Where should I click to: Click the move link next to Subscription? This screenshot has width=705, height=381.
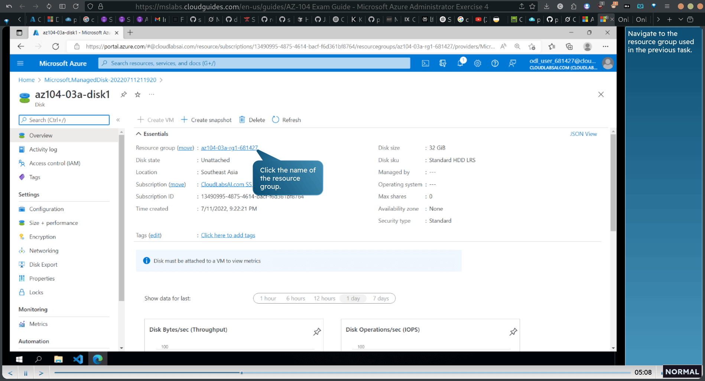(177, 184)
